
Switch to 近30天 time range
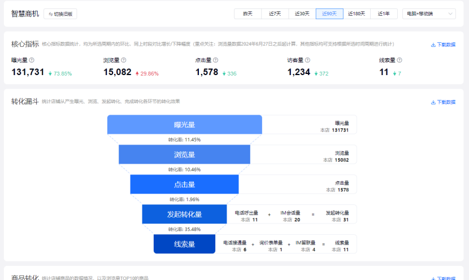(x=302, y=14)
